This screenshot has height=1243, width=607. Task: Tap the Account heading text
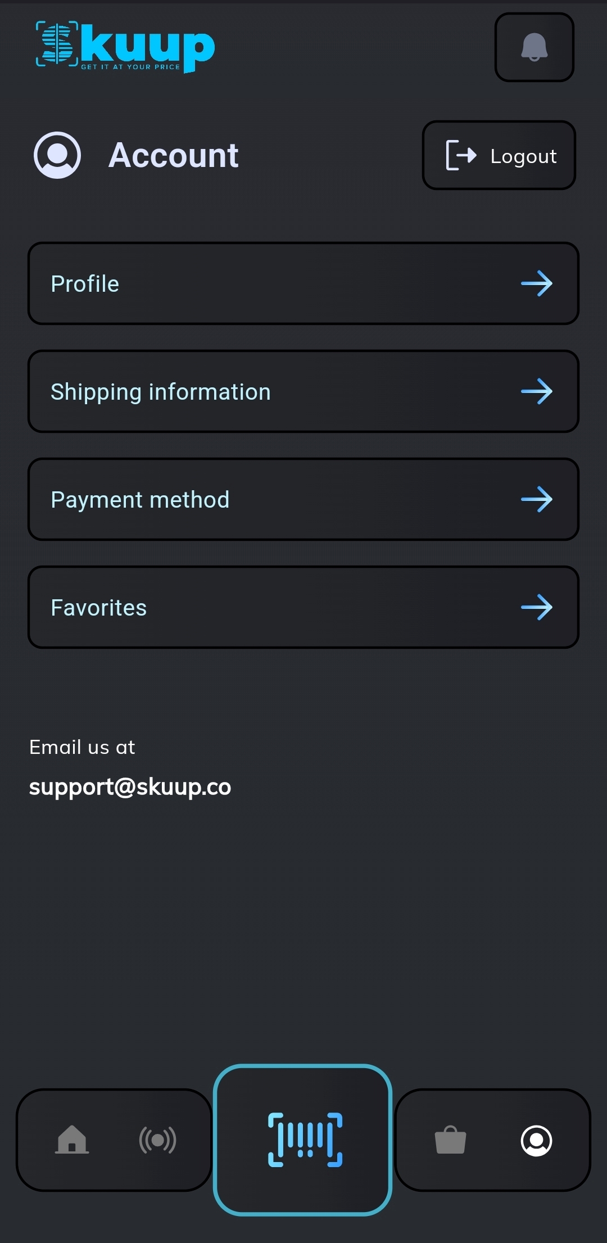point(174,155)
